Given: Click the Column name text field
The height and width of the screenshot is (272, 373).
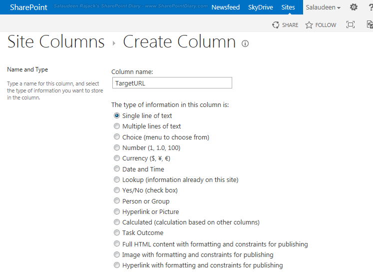Looking at the screenshot, I should pyautogui.click(x=172, y=83).
